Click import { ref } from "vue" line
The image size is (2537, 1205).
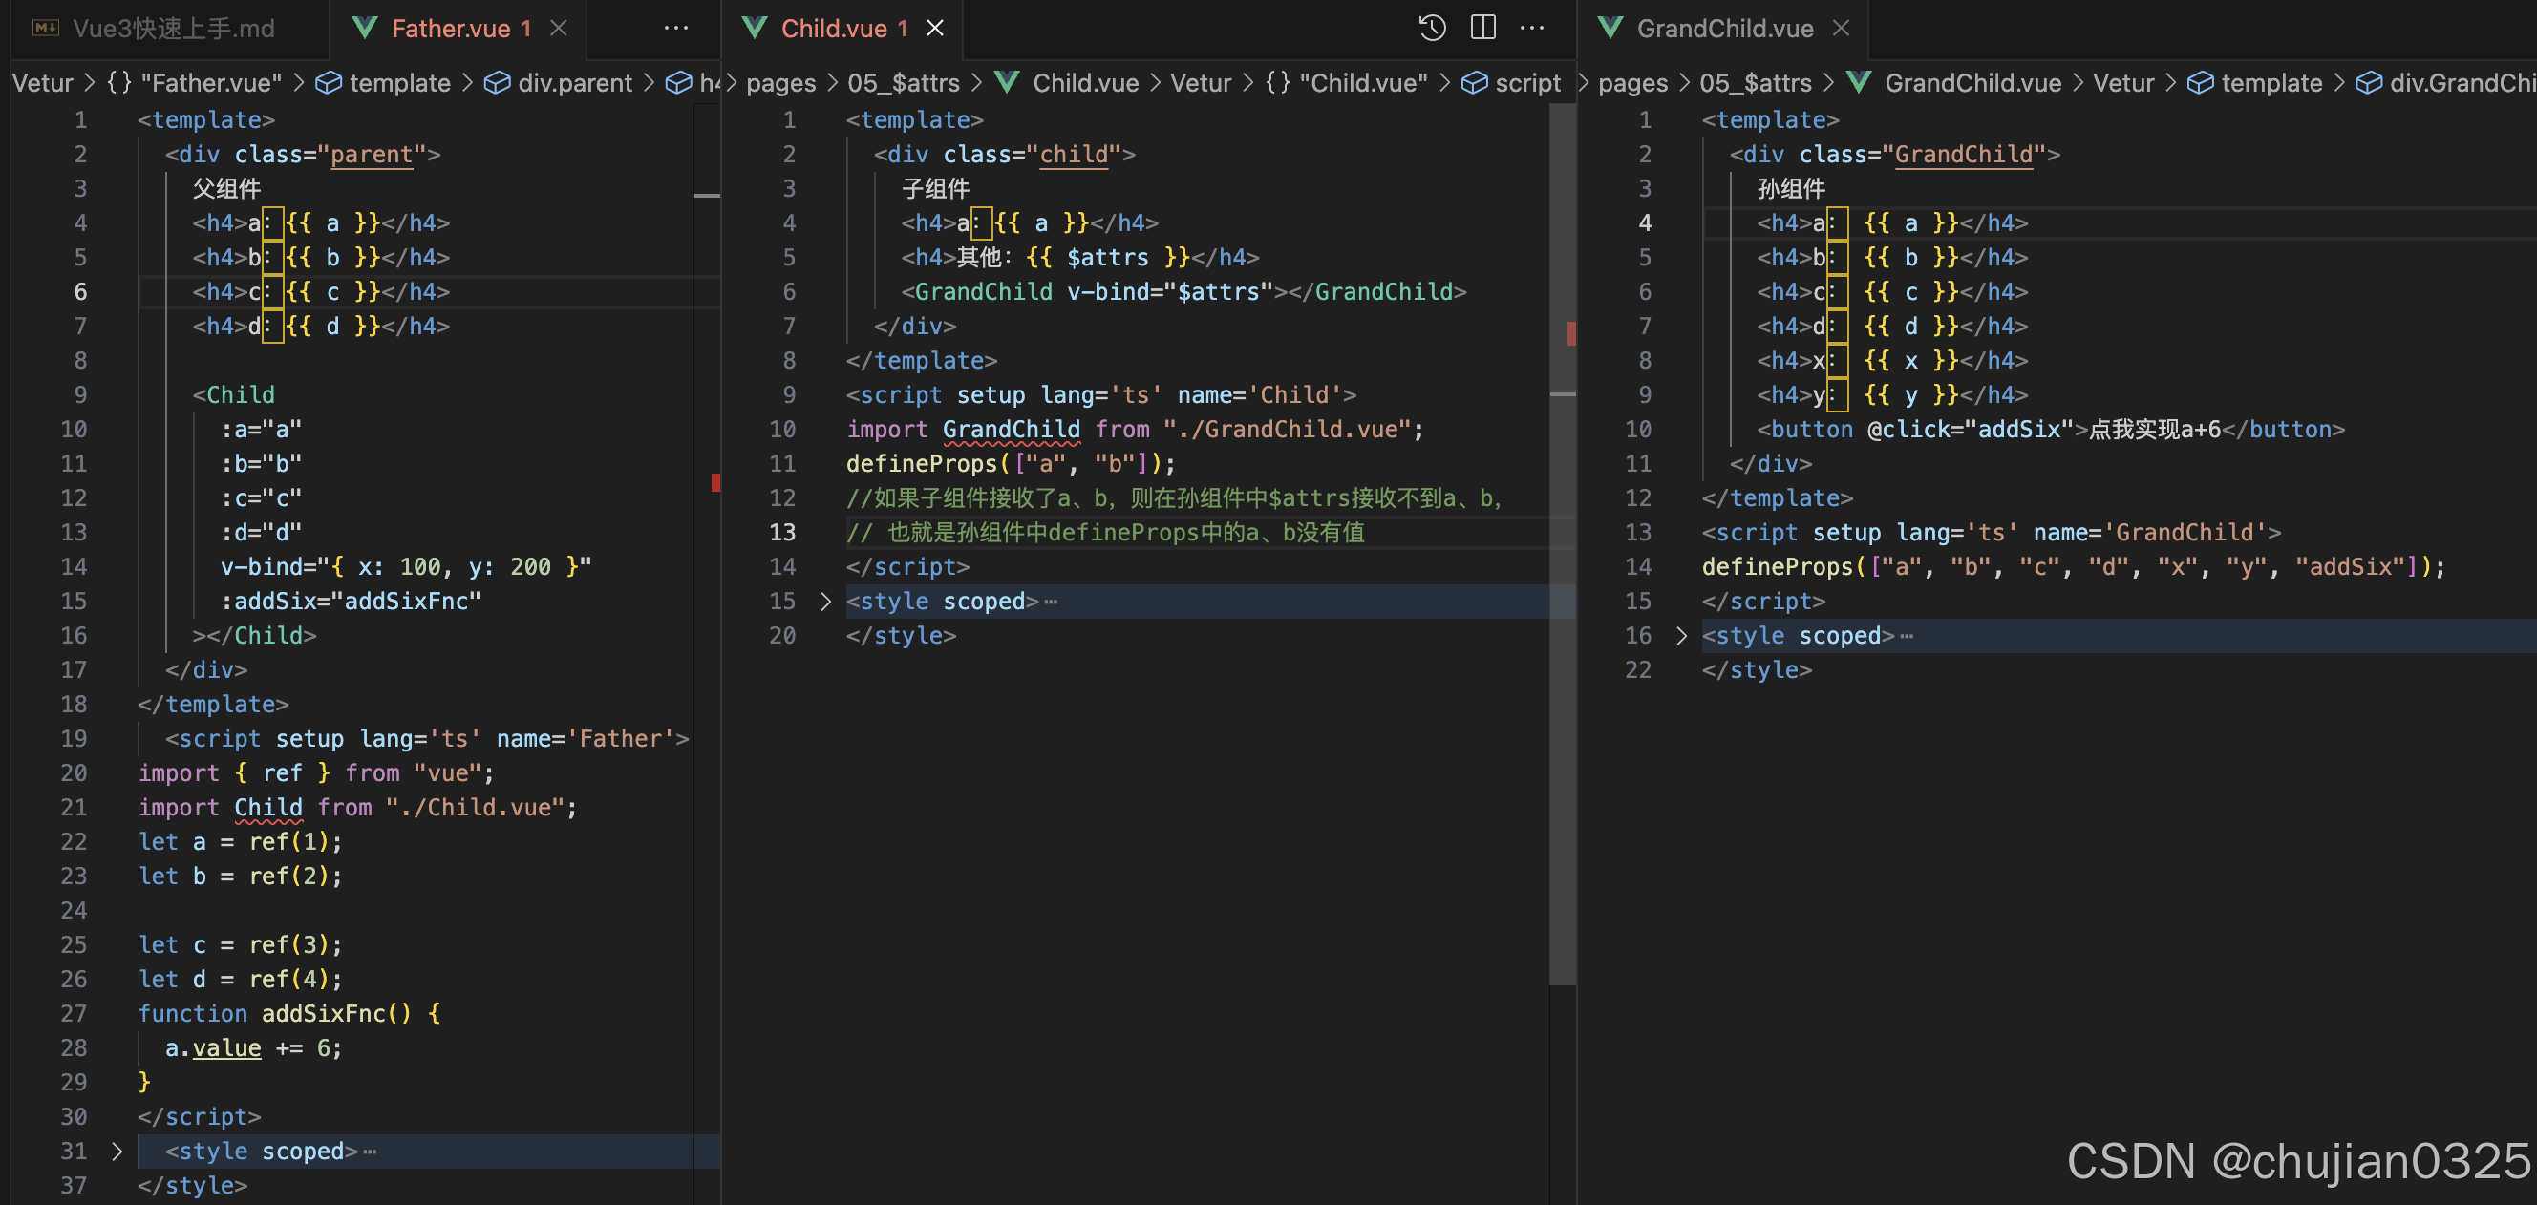(x=316, y=772)
